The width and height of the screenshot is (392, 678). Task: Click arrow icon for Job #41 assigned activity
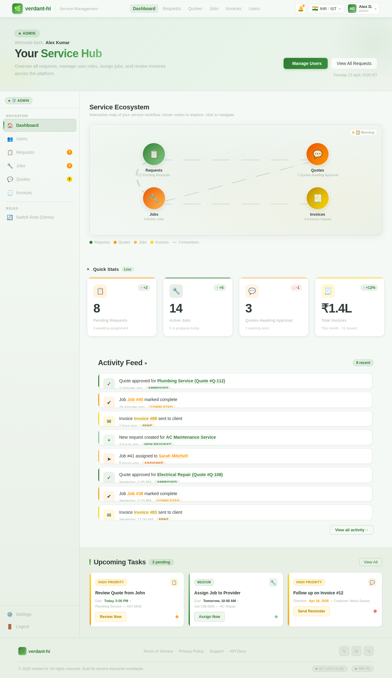point(109,459)
